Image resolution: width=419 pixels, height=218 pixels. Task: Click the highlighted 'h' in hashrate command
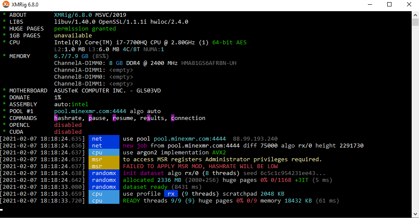coord(56,118)
